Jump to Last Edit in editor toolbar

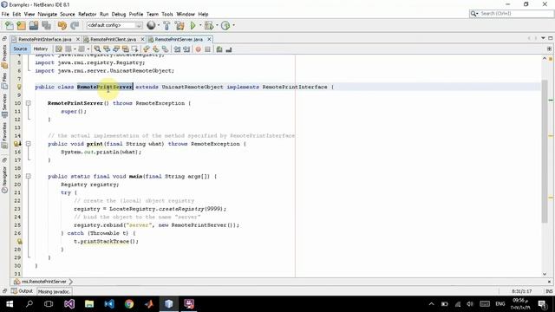click(59, 49)
